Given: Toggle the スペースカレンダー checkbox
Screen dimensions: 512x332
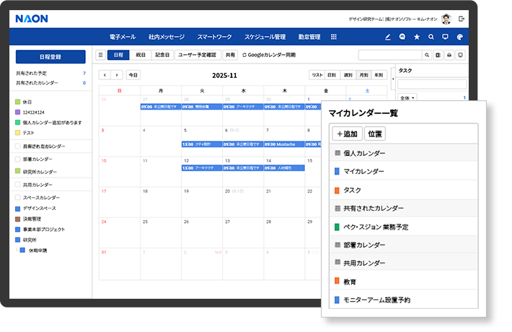Looking at the screenshot, I should coord(18,197).
